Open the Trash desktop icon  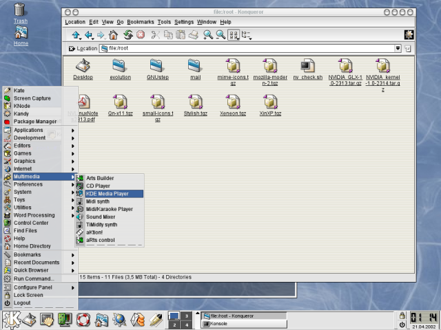[20, 12]
